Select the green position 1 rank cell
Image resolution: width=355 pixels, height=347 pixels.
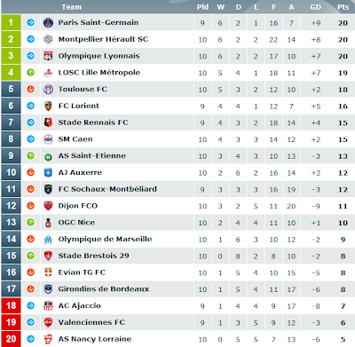[11, 22]
